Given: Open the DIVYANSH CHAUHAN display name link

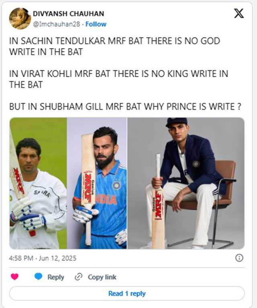Looking at the screenshot, I should (68, 14).
